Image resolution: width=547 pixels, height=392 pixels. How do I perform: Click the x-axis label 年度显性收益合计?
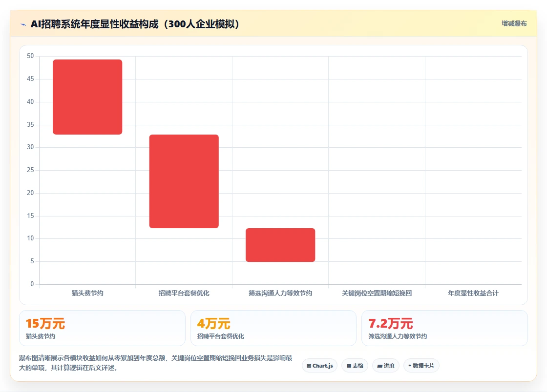pyautogui.click(x=473, y=293)
